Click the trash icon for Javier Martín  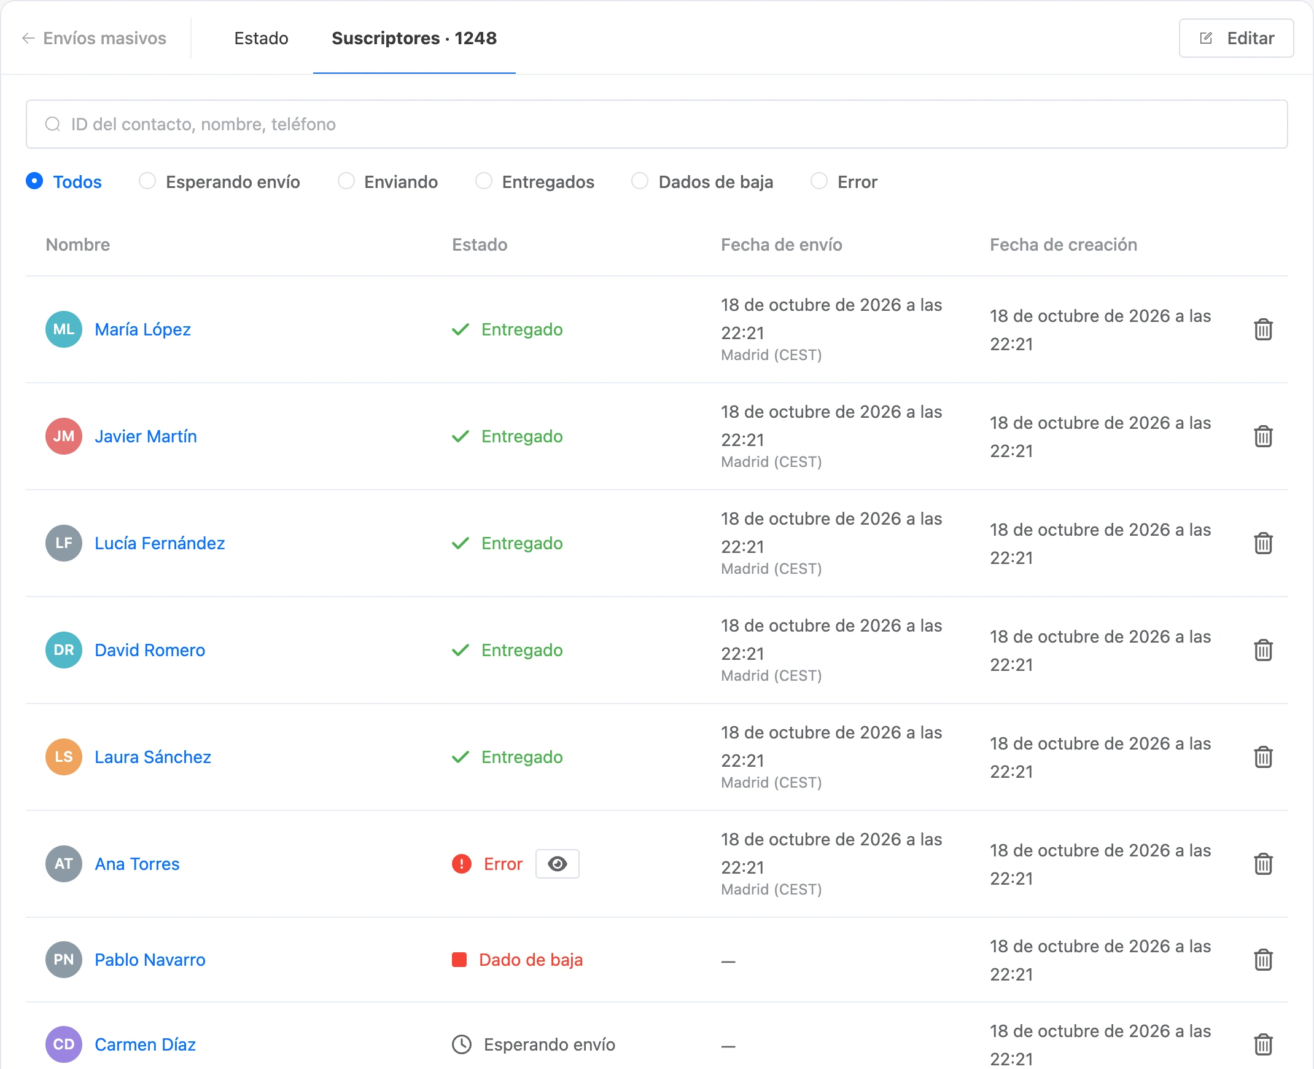pyautogui.click(x=1263, y=436)
